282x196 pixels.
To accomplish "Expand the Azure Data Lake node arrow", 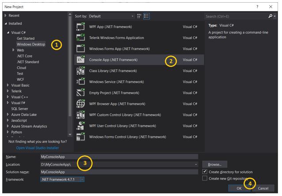I will click(x=8, y=114).
